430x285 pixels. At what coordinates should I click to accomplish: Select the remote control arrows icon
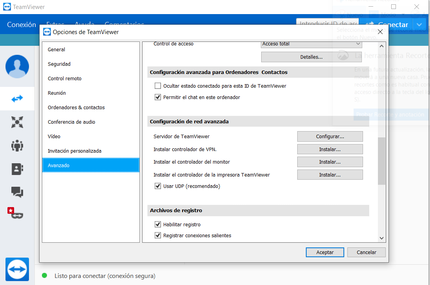pyautogui.click(x=17, y=99)
